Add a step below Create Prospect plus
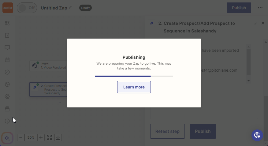The height and width of the screenshot is (146, 268). (x=60, y=102)
